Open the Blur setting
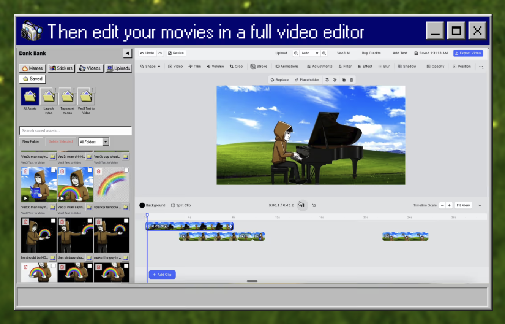The width and height of the screenshot is (505, 324). point(384,66)
